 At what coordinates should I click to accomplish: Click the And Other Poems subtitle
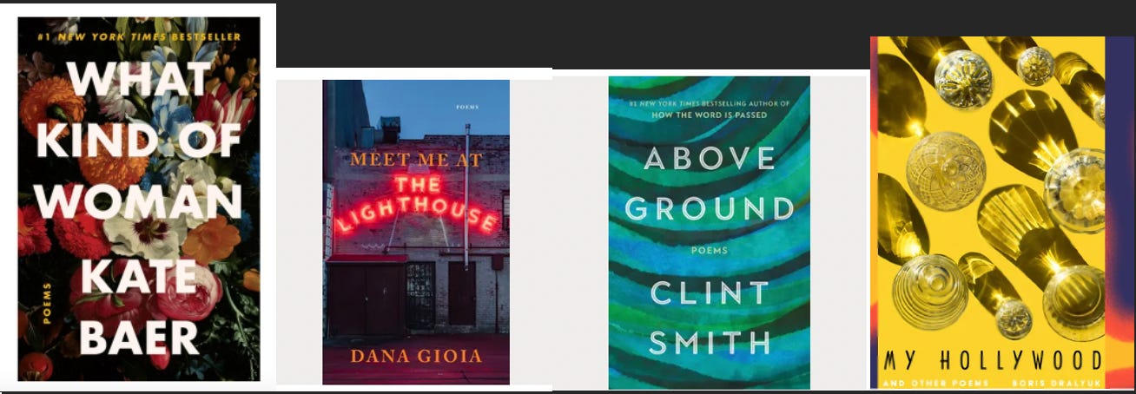[925, 383]
